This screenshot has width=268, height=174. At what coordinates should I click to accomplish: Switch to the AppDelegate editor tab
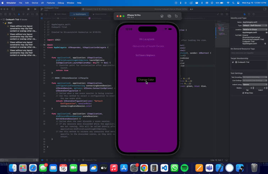pyautogui.click(x=79, y=14)
